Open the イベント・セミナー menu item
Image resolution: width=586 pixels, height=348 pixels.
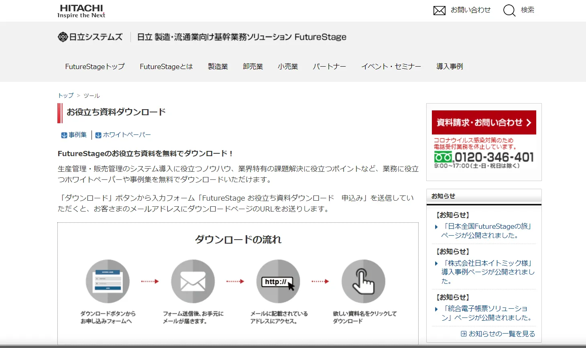(x=391, y=67)
